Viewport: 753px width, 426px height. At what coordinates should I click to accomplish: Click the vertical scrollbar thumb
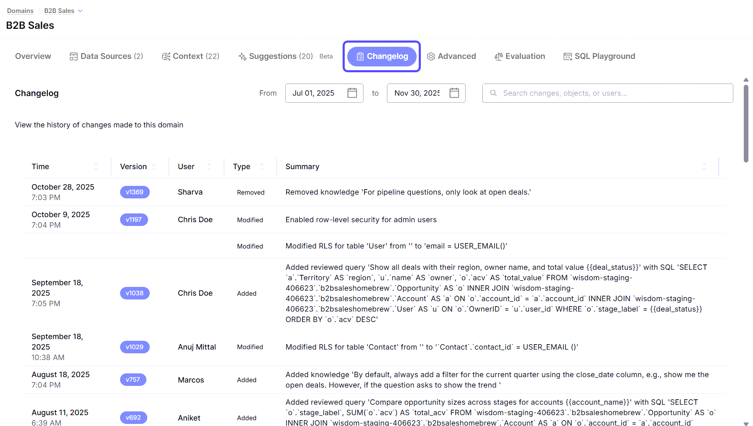pos(746,123)
